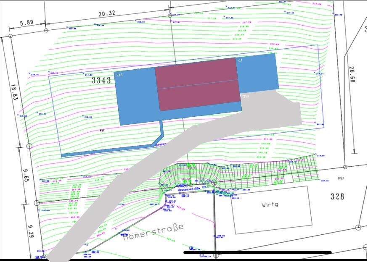Select the lower half of the maroon building
The image size is (368, 262).
[199, 95]
